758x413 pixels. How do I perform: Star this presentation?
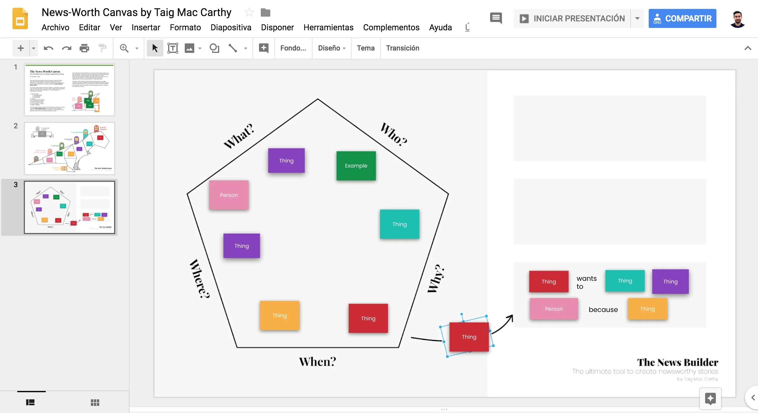249,12
